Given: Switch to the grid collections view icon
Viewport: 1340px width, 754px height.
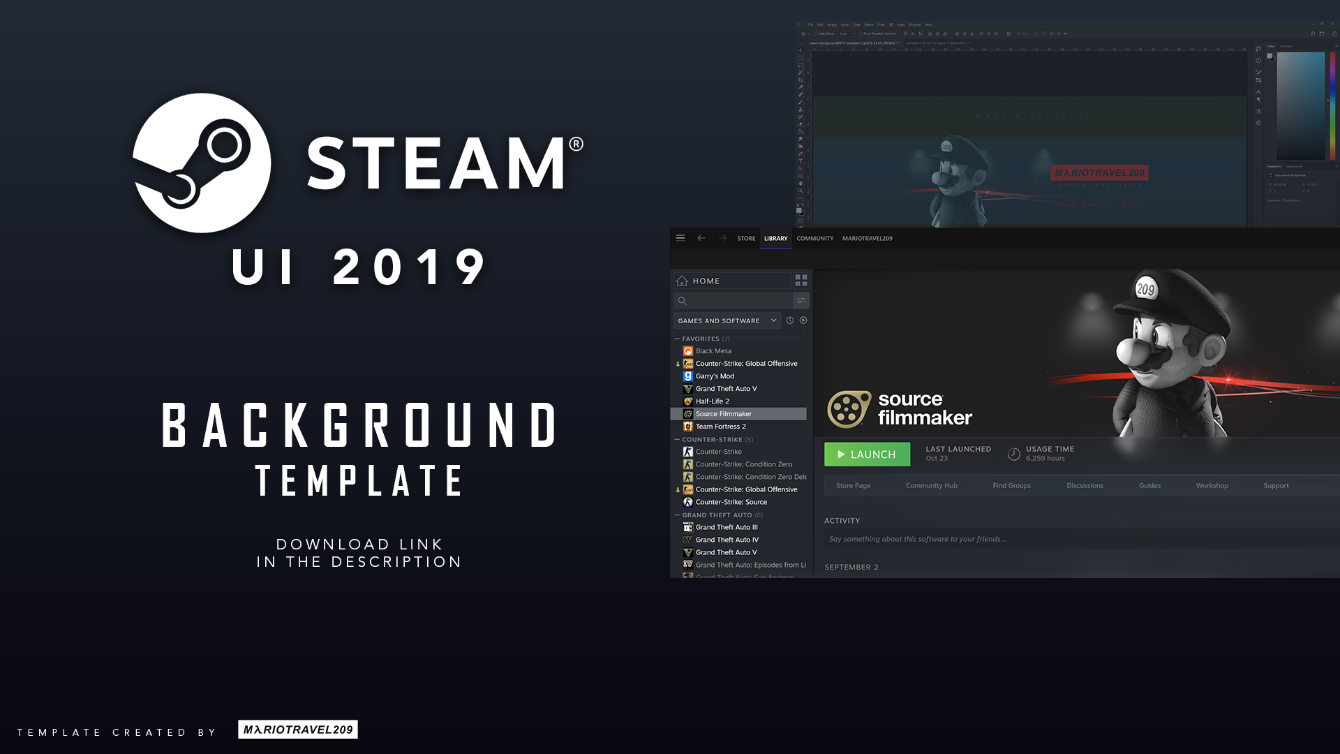Looking at the screenshot, I should 801,280.
